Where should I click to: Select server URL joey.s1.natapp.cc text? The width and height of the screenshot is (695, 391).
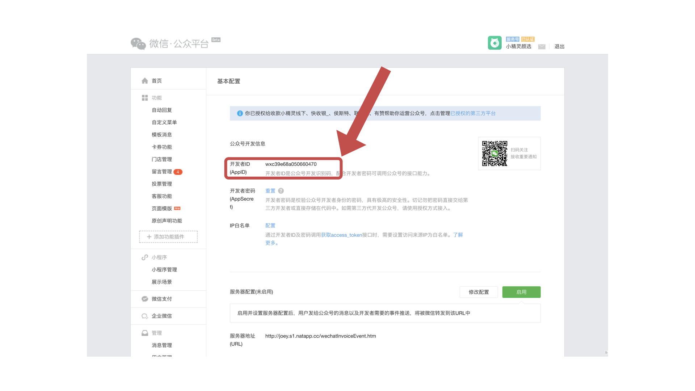(320, 336)
